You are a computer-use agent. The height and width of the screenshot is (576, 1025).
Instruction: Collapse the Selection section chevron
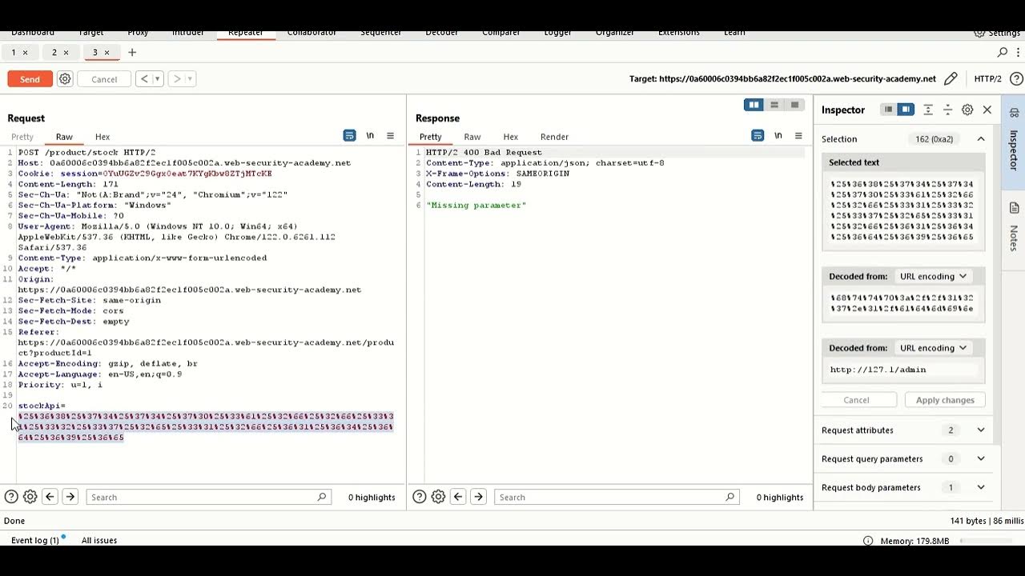[x=981, y=139]
